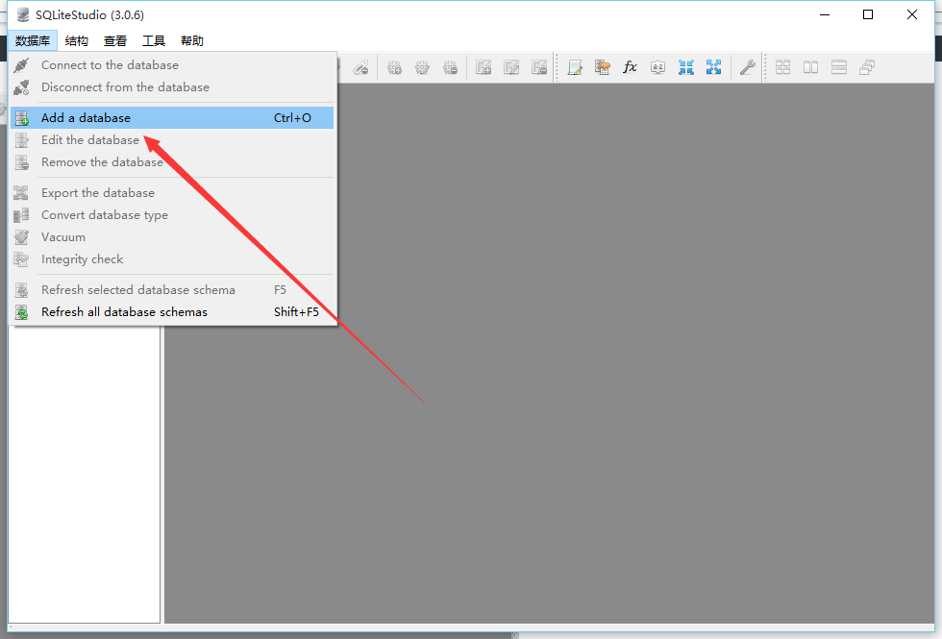Click the edit view toolbar icon
The width and height of the screenshot is (942, 639).
coord(511,67)
